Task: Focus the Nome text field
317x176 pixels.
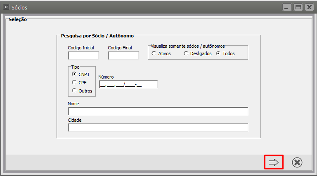Action: click(158, 111)
